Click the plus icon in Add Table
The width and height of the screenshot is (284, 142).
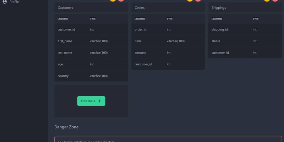coord(99,101)
